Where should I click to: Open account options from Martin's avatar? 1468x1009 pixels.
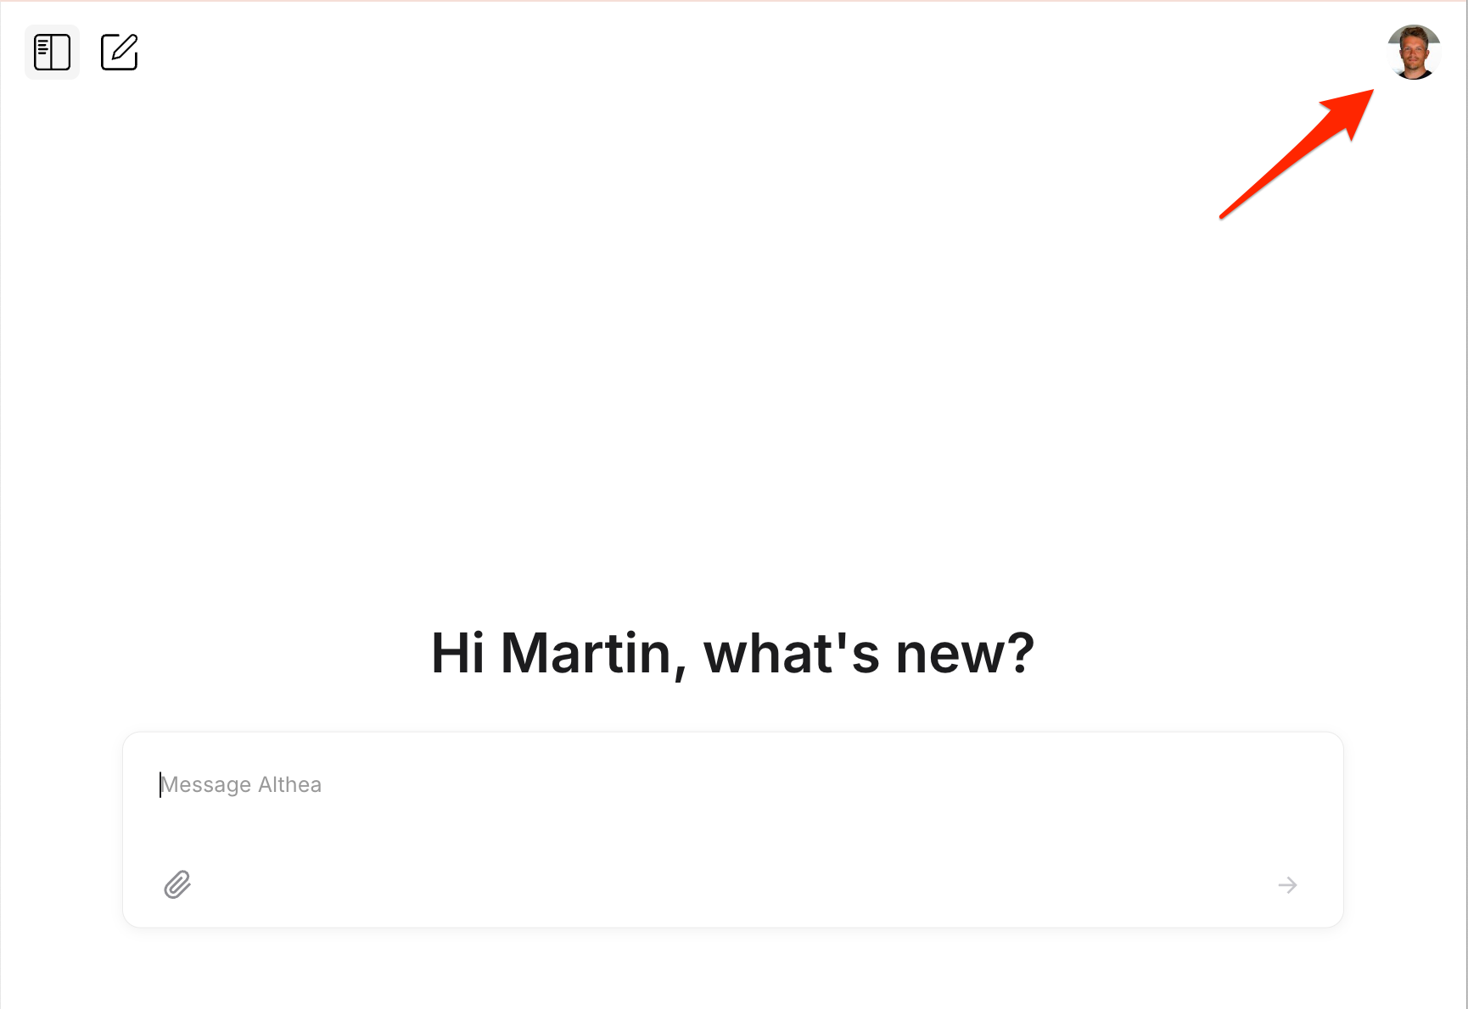coord(1414,53)
